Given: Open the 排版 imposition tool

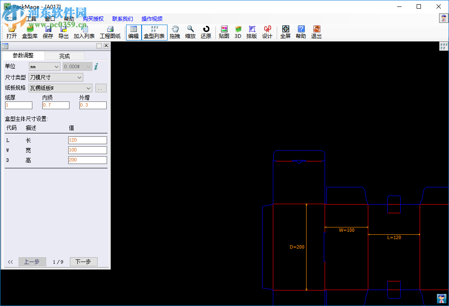Looking at the screenshot, I should pos(252,32).
